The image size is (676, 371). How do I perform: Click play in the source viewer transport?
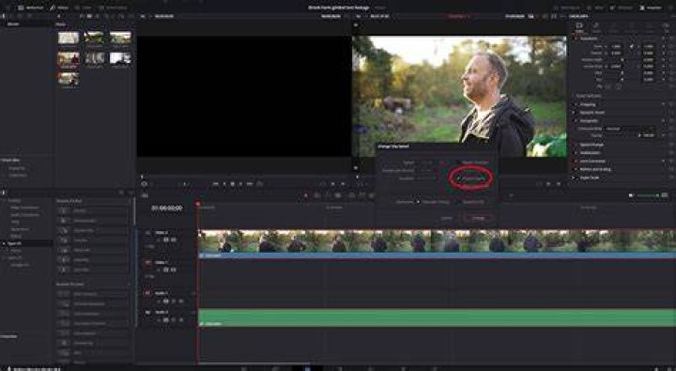tap(241, 184)
